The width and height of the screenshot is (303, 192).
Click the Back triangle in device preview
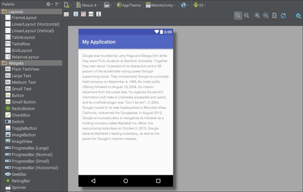(93, 181)
